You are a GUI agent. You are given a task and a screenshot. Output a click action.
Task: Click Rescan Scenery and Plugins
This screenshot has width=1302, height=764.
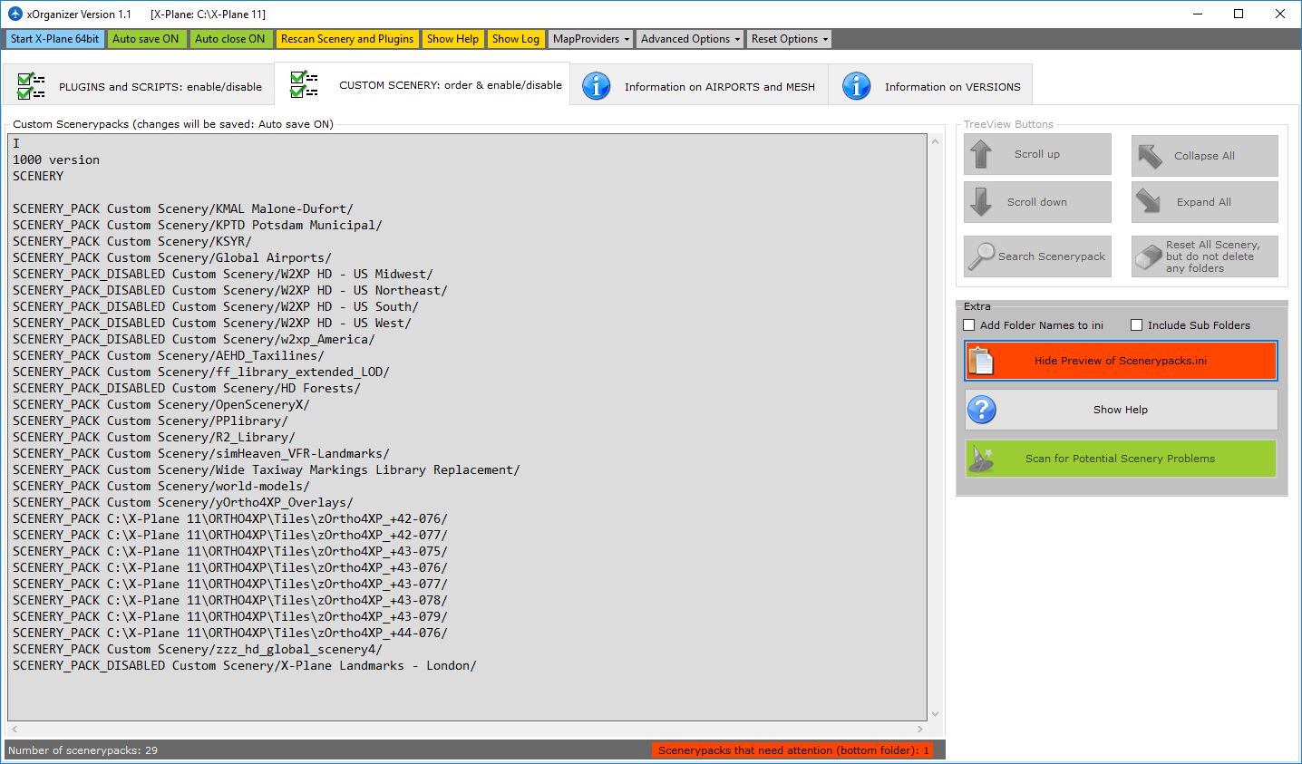point(347,39)
